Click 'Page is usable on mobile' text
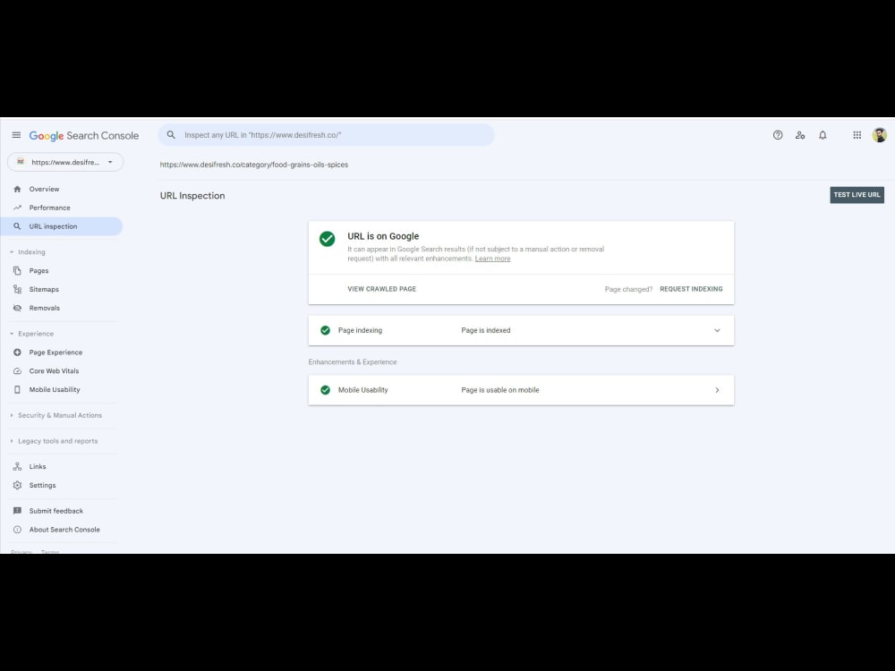Image resolution: width=895 pixels, height=671 pixels. pos(500,390)
